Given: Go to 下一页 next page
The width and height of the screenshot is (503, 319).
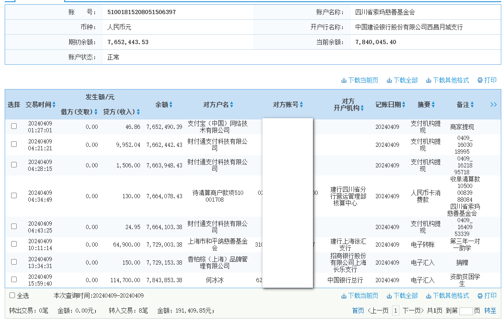Looking at the screenshot, I should 413,311.
